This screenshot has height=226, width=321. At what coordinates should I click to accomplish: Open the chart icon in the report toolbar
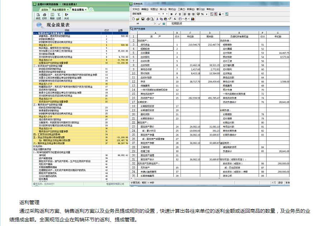tap(193, 19)
